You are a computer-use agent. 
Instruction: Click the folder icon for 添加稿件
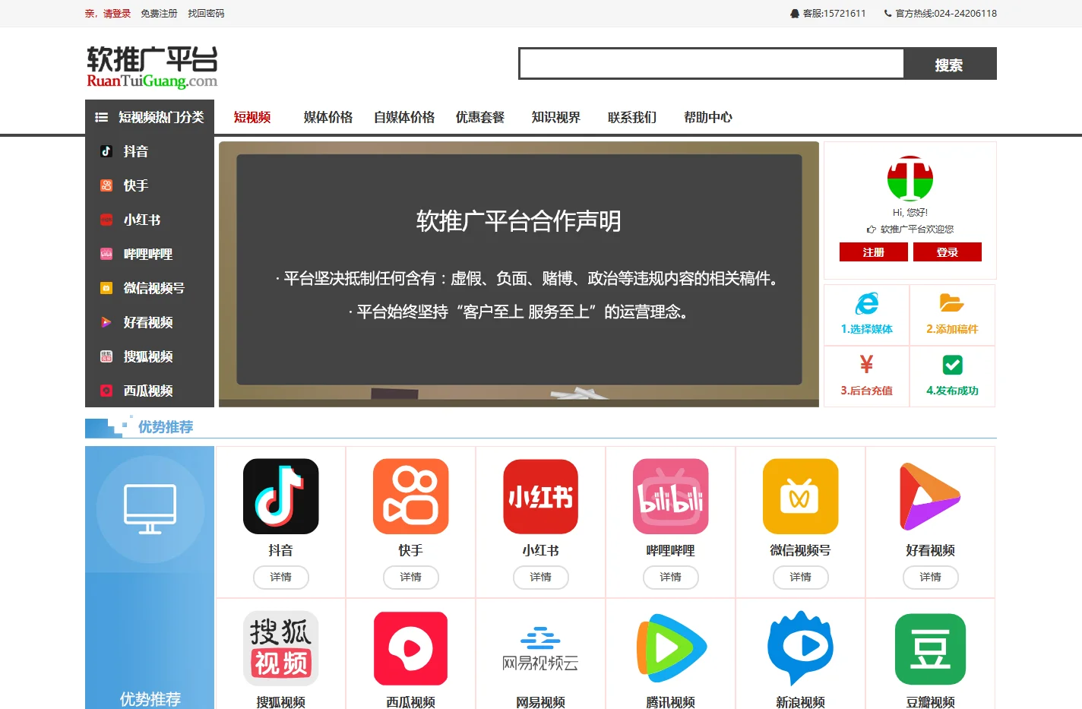point(952,303)
